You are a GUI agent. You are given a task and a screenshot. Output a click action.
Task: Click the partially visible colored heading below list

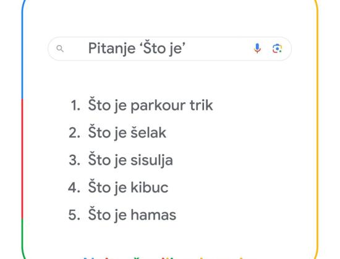click(165, 258)
